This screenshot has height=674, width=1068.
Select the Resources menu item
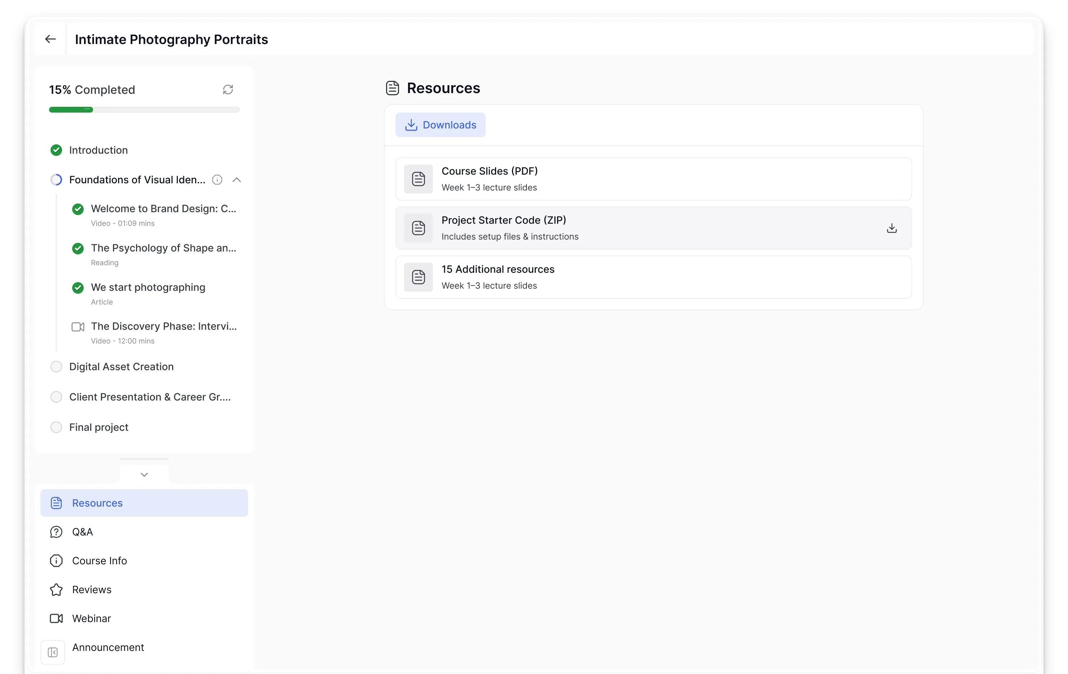(x=144, y=503)
